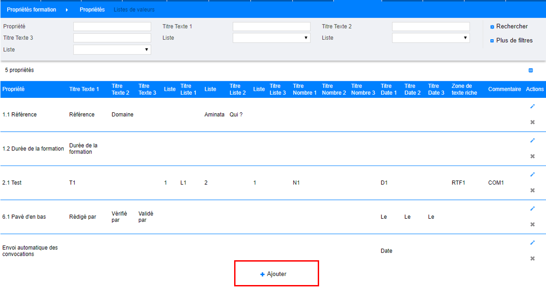Delete the 6.1 Pavé d'en bas row

click(x=532, y=224)
